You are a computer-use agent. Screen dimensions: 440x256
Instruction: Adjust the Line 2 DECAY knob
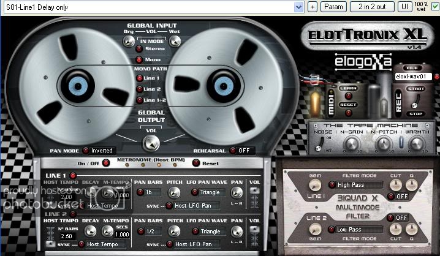91,232
